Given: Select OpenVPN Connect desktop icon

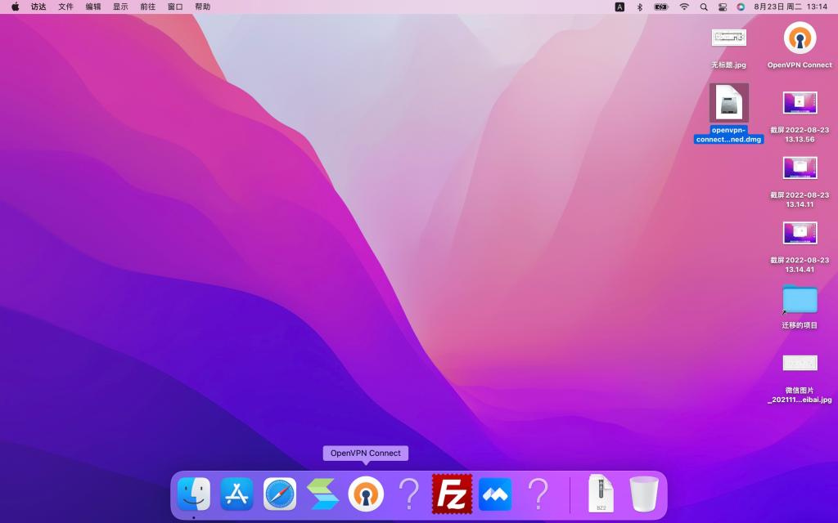Looking at the screenshot, I should click(x=800, y=38).
